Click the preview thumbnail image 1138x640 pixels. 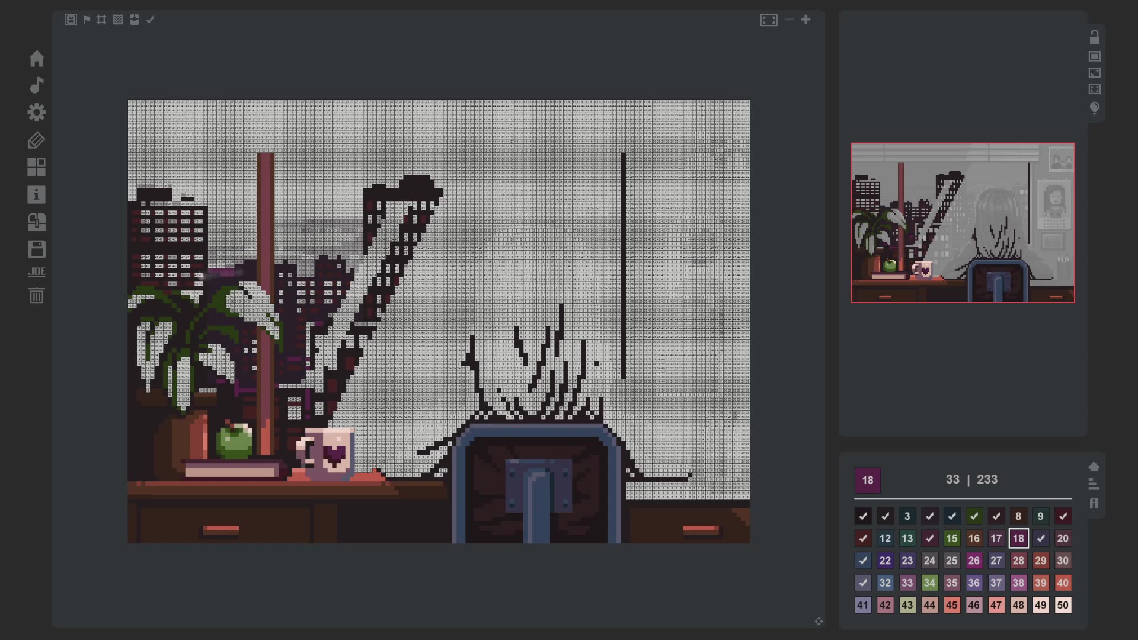click(963, 223)
